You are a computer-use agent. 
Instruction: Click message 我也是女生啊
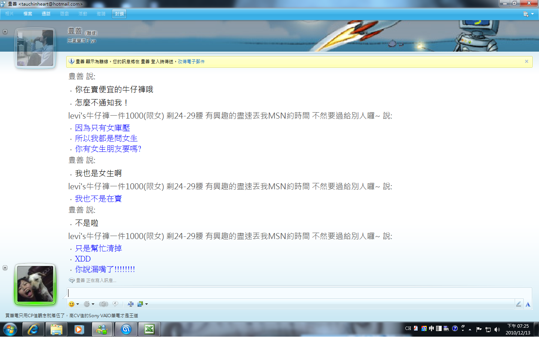coord(98,173)
